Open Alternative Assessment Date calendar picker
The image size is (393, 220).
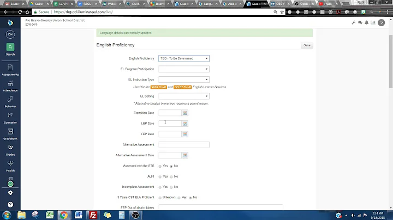point(185,155)
